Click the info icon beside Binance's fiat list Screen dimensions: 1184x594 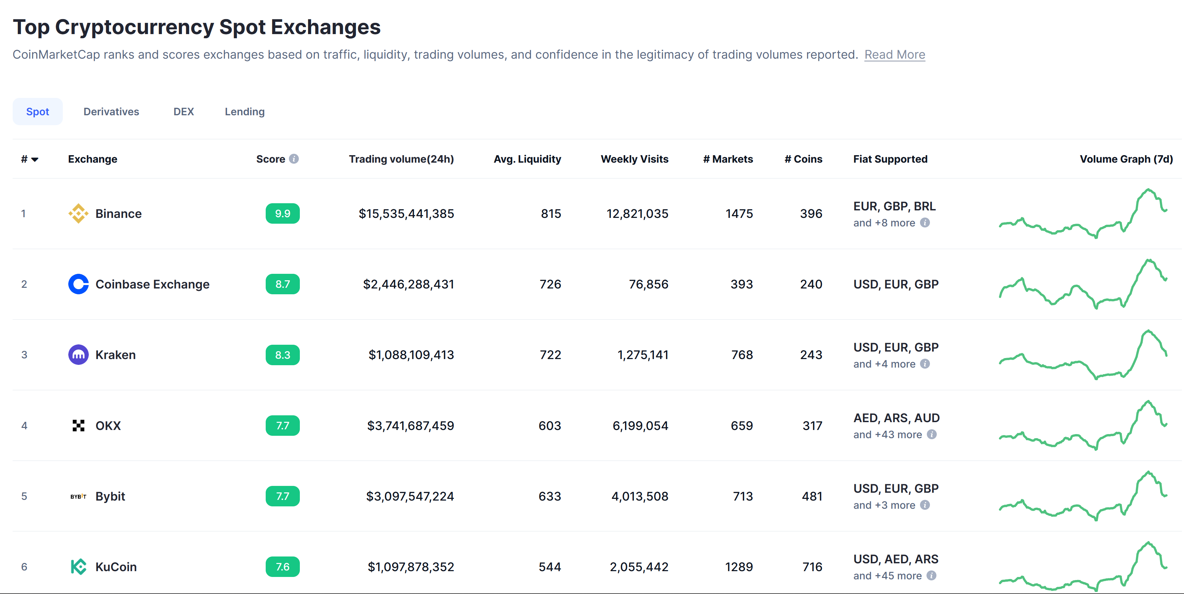(926, 223)
